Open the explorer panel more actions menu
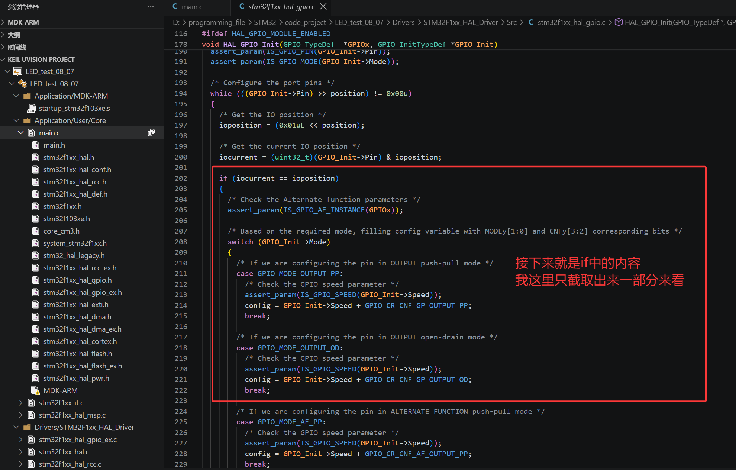The image size is (736, 470). 151,6
